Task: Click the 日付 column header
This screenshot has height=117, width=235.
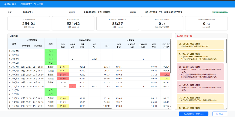Action: [x=14, y=44]
